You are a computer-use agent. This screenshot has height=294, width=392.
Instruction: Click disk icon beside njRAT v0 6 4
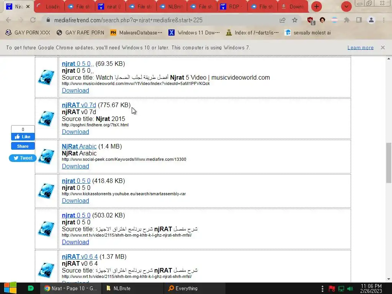[x=46, y=270]
